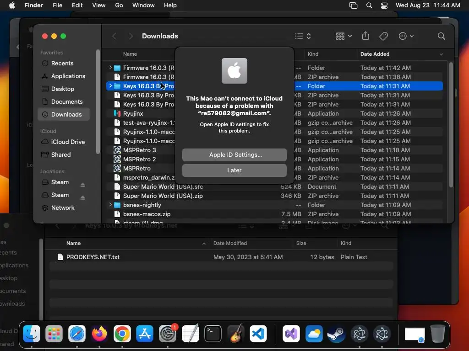
Task: Click the file list vertical scrollbar
Action: 451,125
